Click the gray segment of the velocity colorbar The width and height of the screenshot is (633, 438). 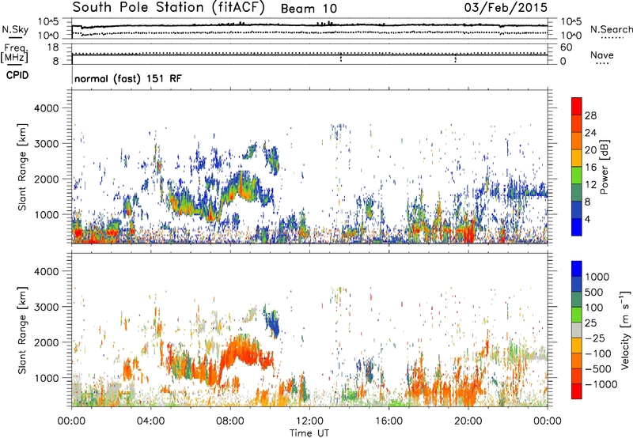(577, 330)
